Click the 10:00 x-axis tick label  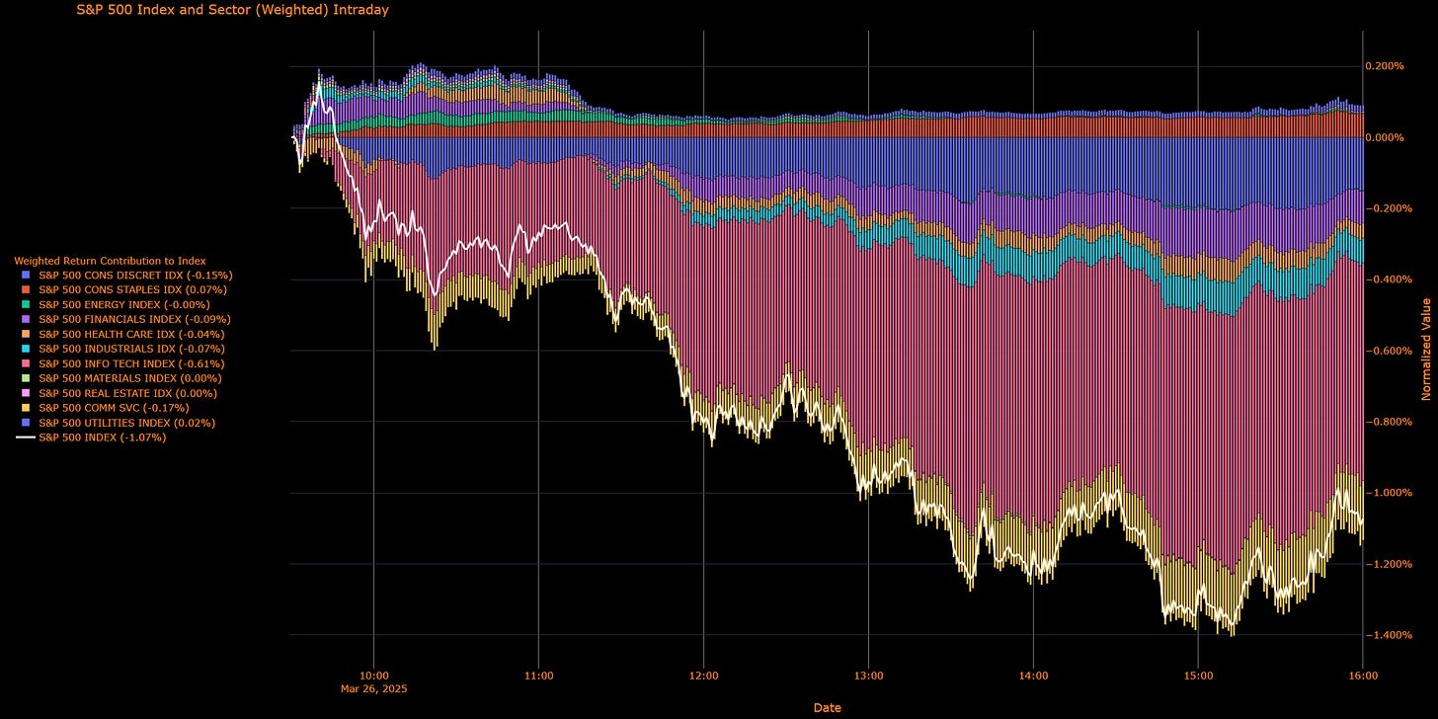(x=373, y=677)
